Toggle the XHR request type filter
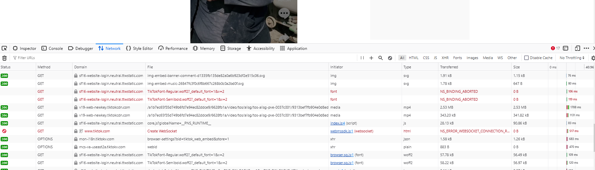The image size is (595, 170). pyautogui.click(x=445, y=58)
